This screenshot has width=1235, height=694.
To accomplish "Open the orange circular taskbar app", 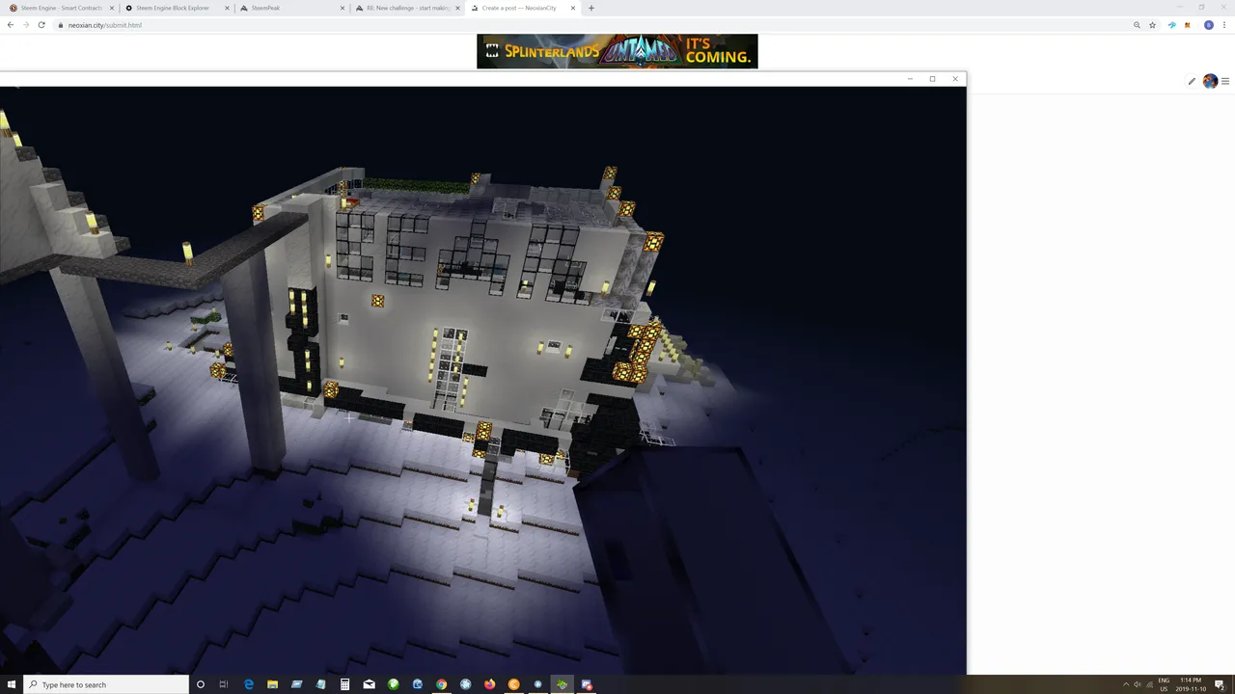I will point(514,684).
